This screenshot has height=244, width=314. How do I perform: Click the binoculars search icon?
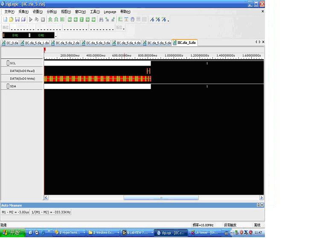coord(101,20)
